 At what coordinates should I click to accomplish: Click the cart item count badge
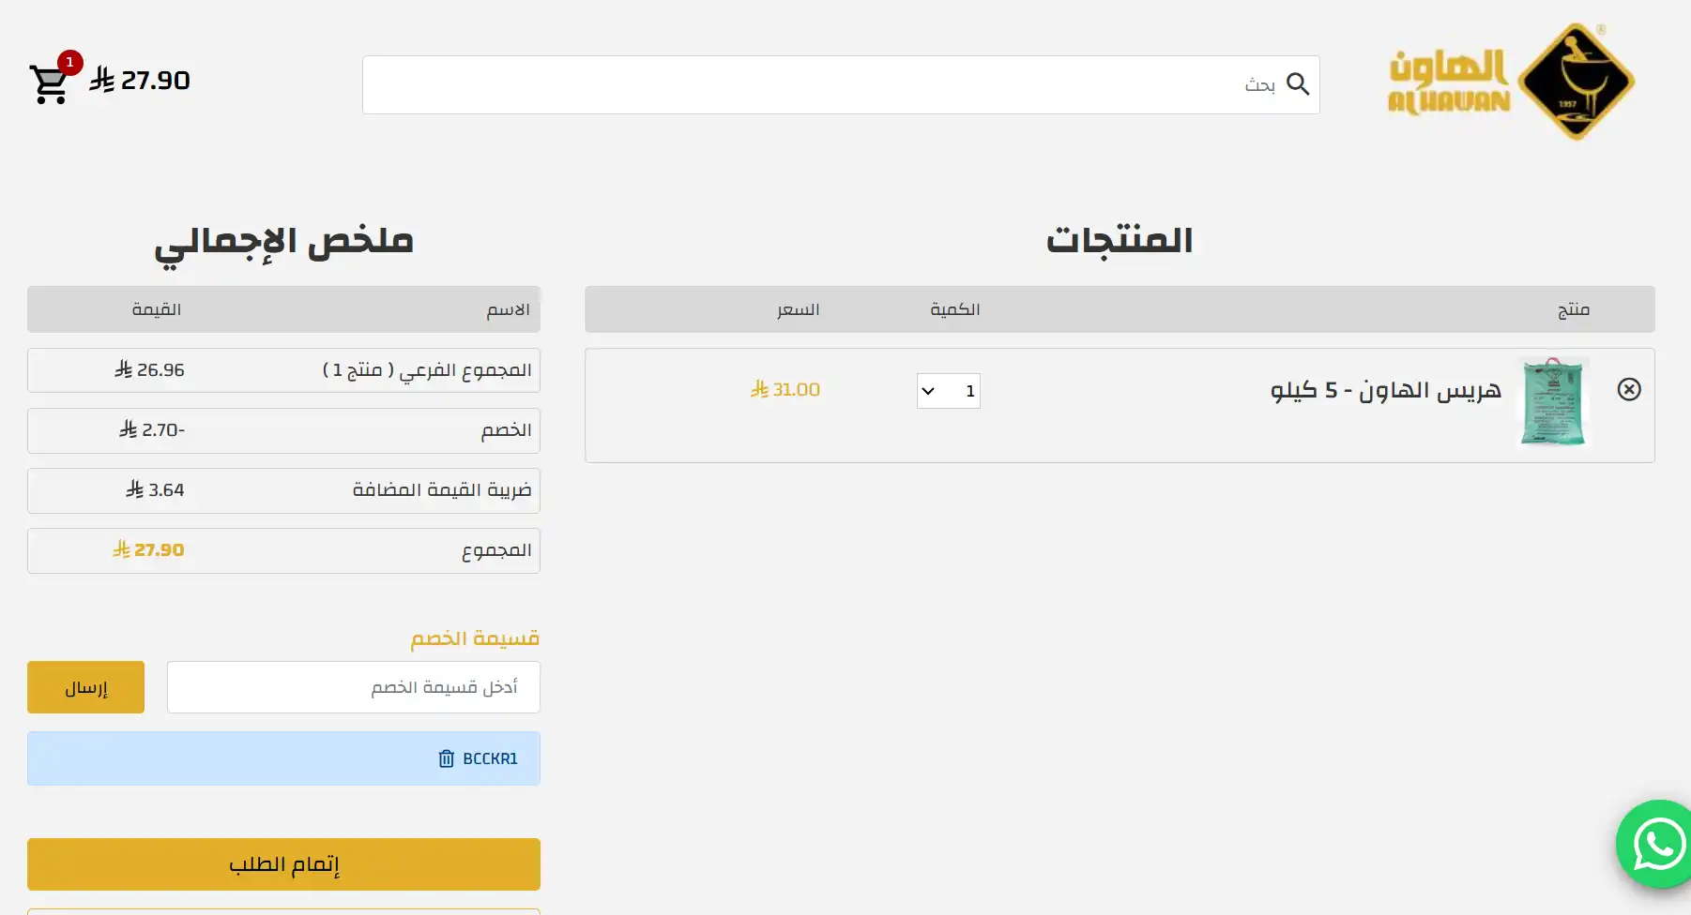[69, 63]
